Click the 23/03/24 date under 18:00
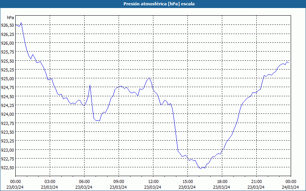This screenshot has height=191, width=306. point(221,187)
